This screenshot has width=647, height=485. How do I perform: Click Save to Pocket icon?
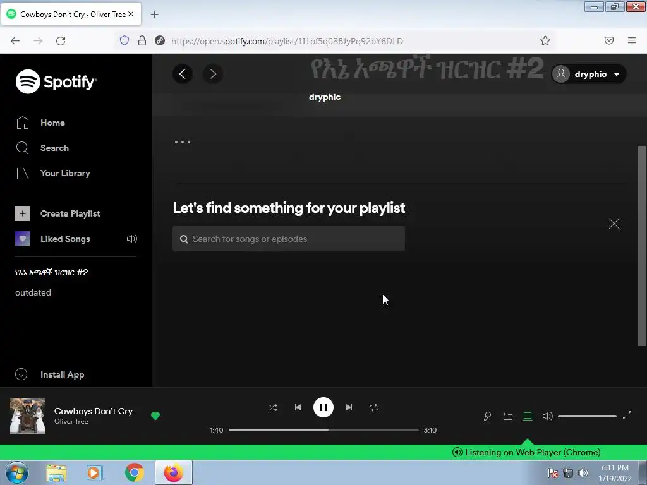(x=609, y=40)
